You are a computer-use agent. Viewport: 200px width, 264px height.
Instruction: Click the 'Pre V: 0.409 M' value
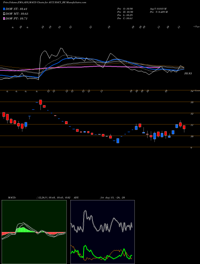tap(158, 12)
